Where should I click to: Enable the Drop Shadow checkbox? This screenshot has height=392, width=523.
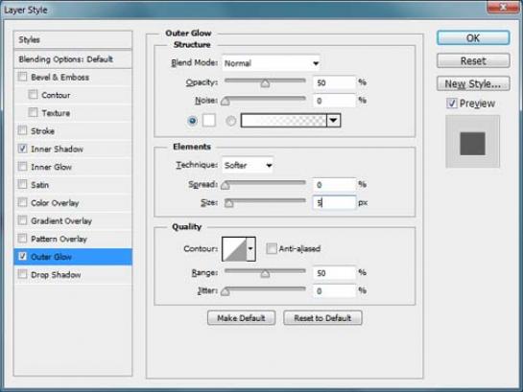pyautogui.click(x=22, y=274)
